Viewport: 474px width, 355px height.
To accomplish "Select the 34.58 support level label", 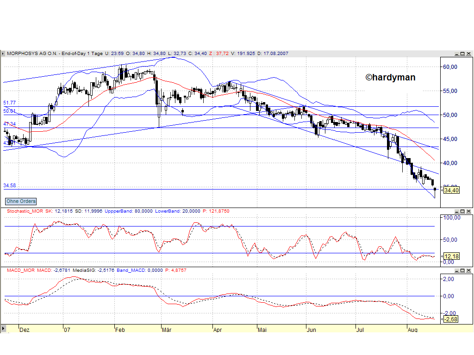I will pos(9,185).
